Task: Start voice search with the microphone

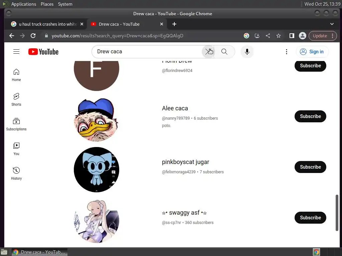Action: pyautogui.click(x=247, y=52)
